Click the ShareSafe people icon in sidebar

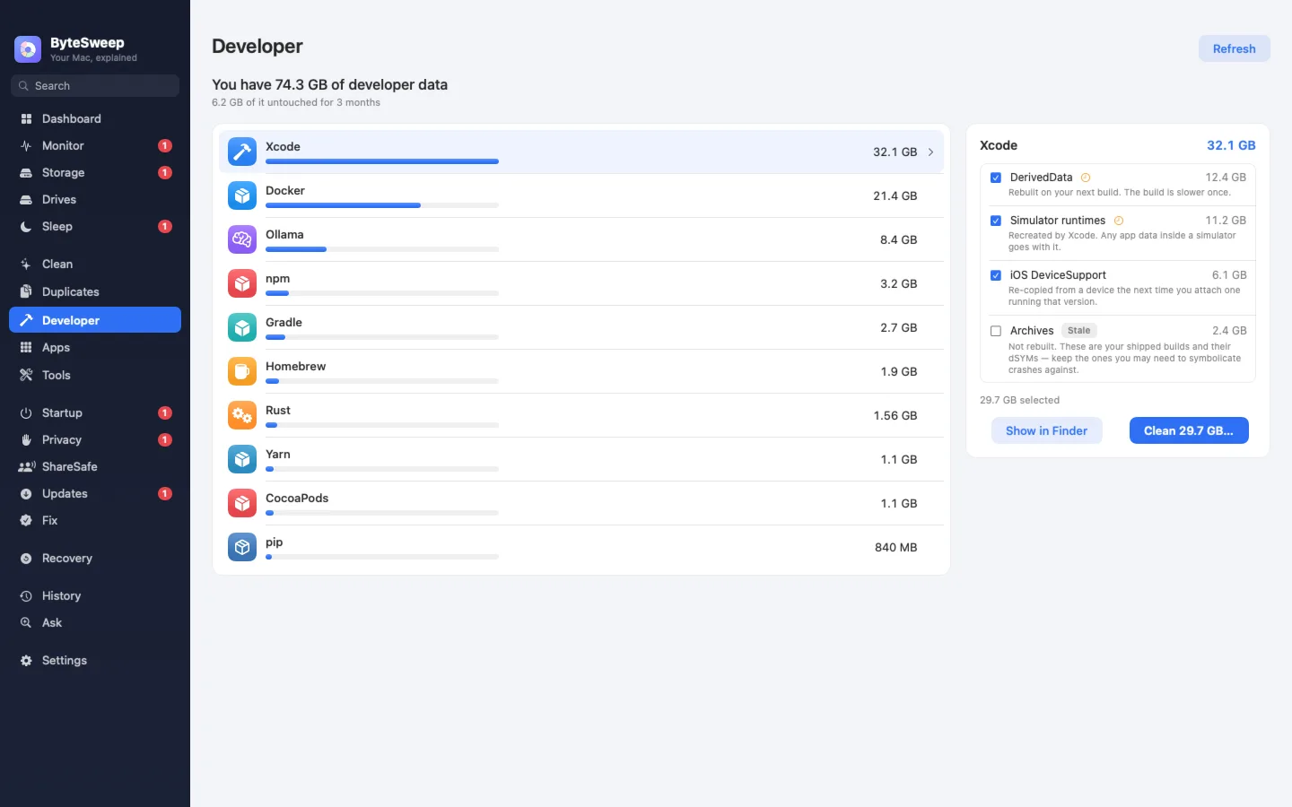pyautogui.click(x=27, y=466)
